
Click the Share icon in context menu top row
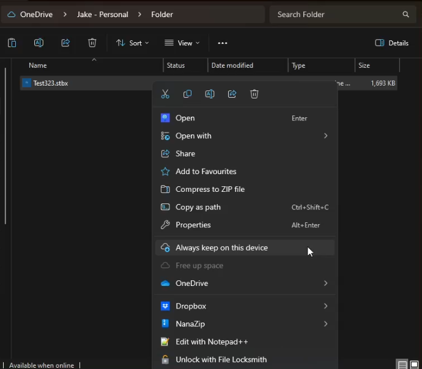coord(232,94)
